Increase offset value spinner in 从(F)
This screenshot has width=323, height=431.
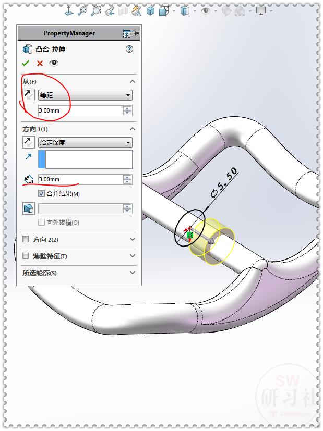pos(127,108)
